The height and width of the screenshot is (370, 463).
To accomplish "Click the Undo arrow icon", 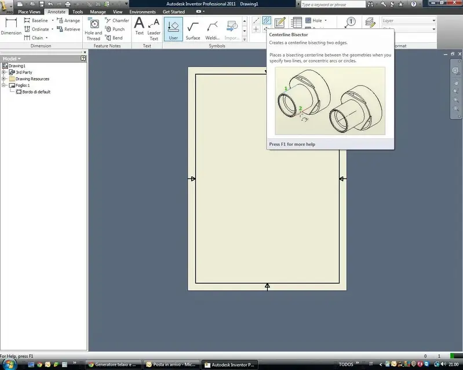I will (x=50, y=4).
